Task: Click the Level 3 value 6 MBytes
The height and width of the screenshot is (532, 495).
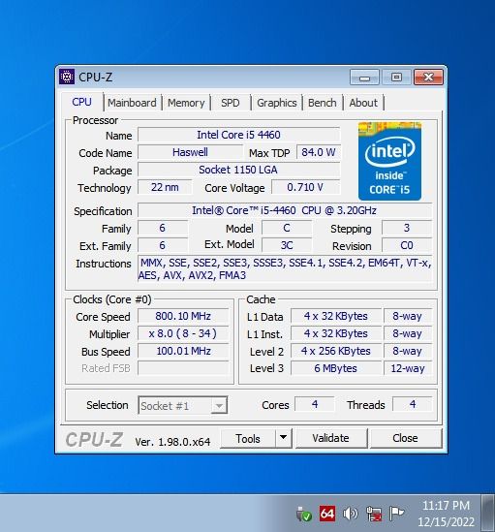Action: point(336,368)
